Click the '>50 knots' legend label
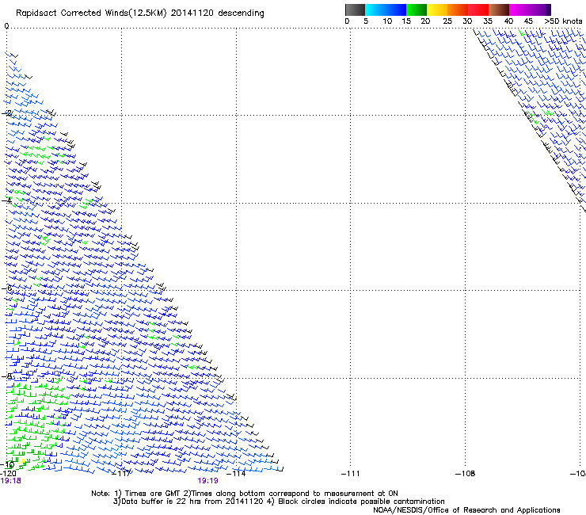Image resolution: width=586 pixels, height=515 pixels. click(x=564, y=21)
